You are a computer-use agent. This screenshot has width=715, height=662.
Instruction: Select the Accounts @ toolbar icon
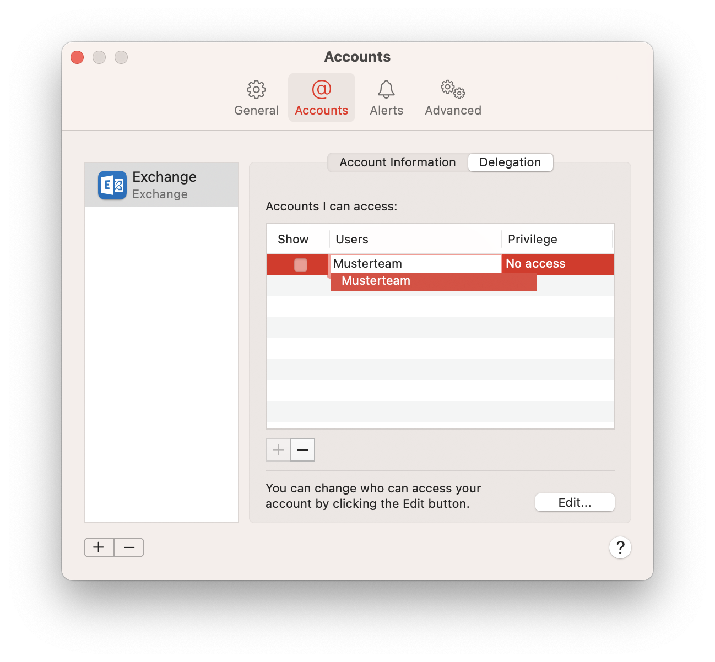pos(321,90)
